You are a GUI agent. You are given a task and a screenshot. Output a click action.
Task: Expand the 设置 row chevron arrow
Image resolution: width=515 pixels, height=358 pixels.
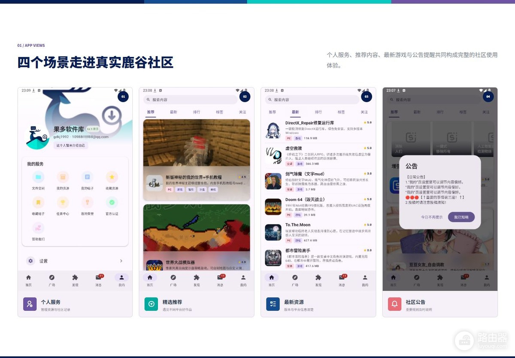(x=121, y=261)
